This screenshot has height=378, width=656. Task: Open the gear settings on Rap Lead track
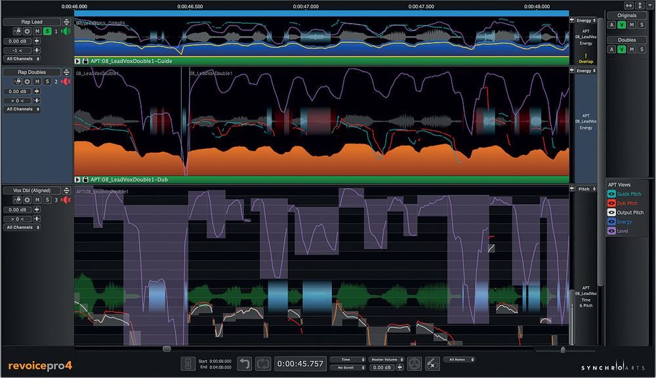click(28, 31)
